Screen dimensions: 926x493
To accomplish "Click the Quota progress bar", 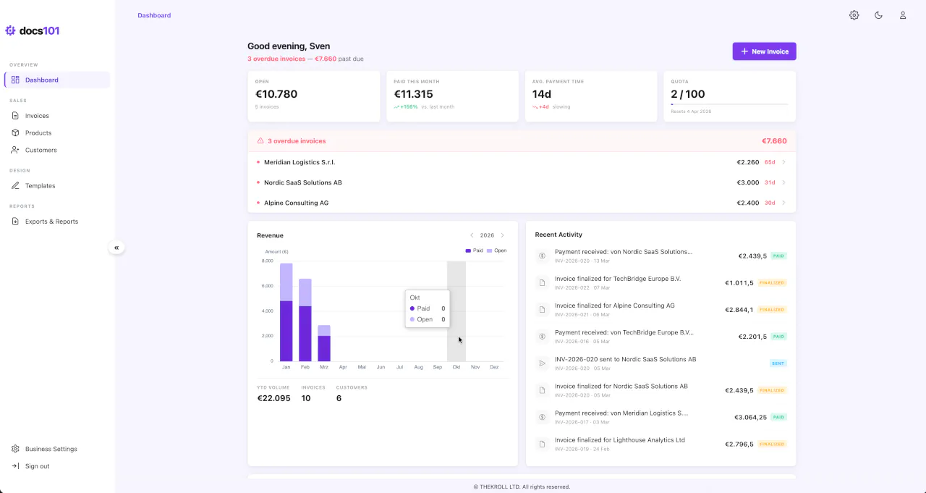I will click(x=729, y=104).
